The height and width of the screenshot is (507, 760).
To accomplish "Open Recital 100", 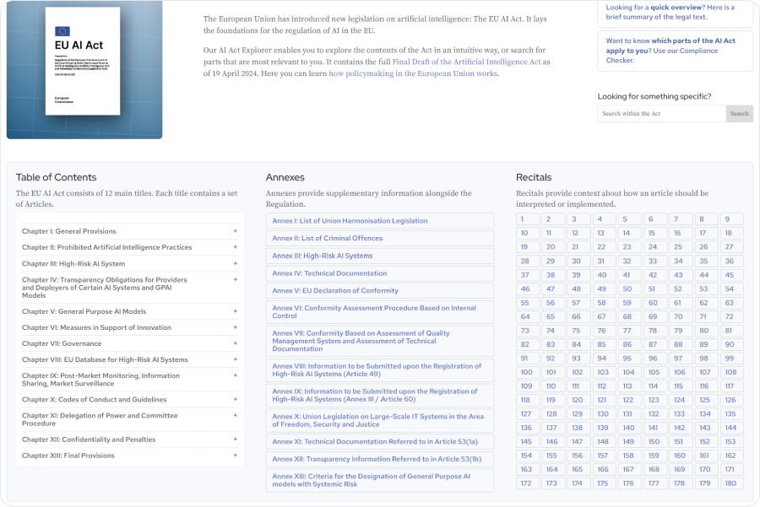I will coord(528,372).
